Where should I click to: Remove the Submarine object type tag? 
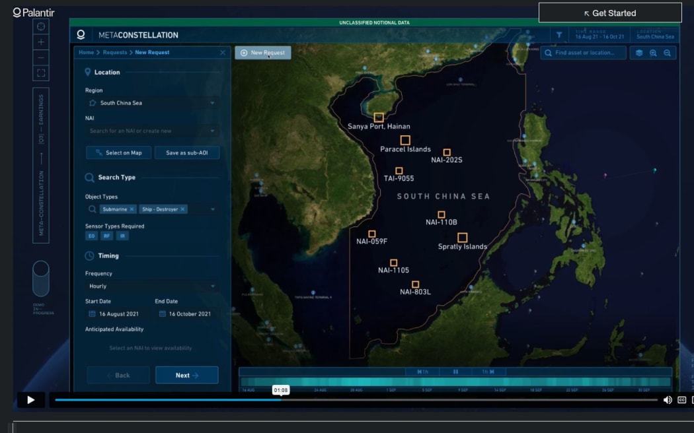(x=132, y=209)
